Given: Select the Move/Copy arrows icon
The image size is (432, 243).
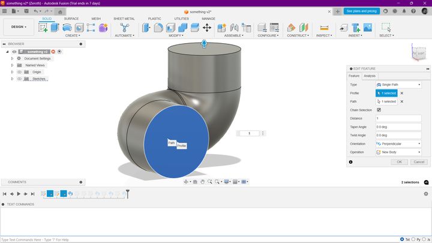Looking at the screenshot, I should click(207, 28).
